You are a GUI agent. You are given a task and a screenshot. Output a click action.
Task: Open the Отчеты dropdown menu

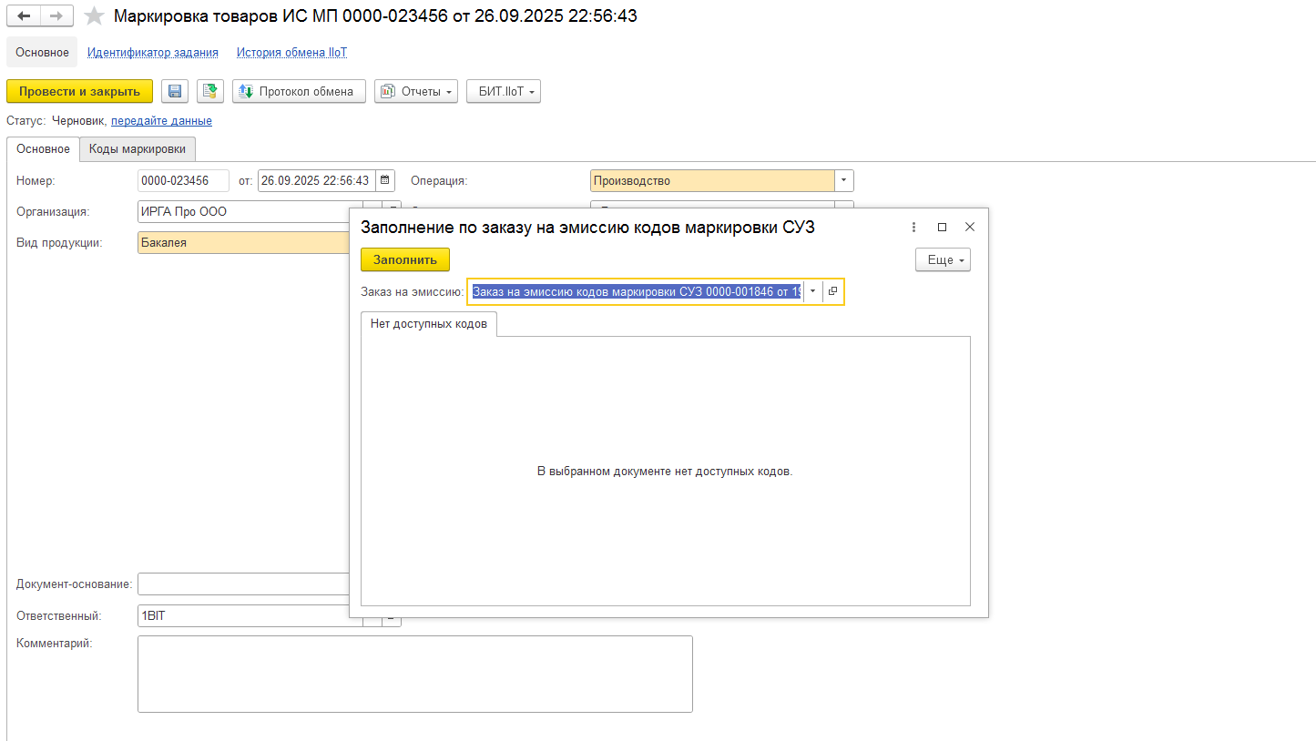click(x=415, y=91)
